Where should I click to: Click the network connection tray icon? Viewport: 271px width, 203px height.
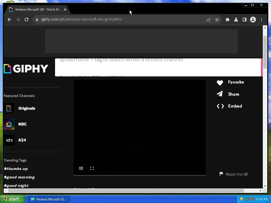point(246,199)
